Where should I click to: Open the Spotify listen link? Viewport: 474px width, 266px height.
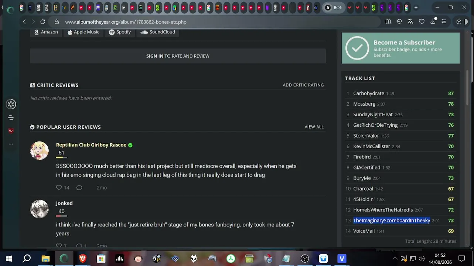pyautogui.click(x=120, y=32)
